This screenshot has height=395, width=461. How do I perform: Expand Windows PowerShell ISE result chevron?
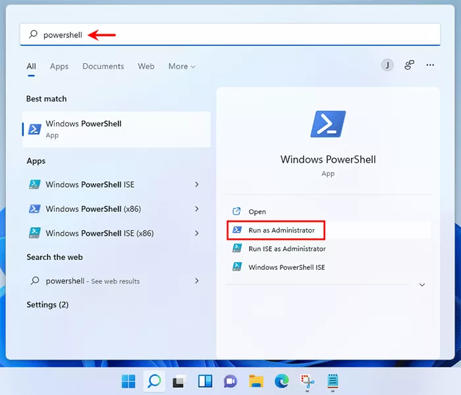(x=197, y=184)
